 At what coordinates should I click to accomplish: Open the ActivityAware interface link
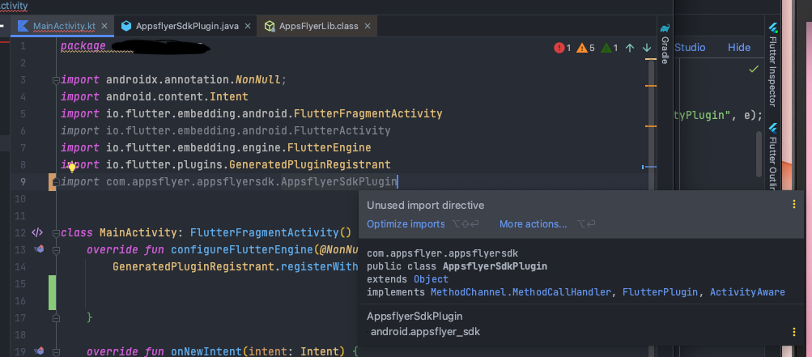747,292
